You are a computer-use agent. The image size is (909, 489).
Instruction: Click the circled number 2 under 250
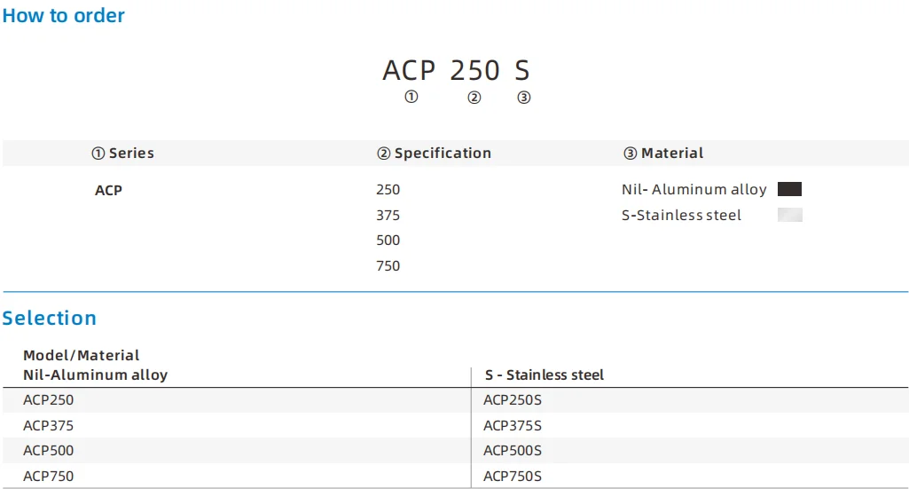pos(474,98)
